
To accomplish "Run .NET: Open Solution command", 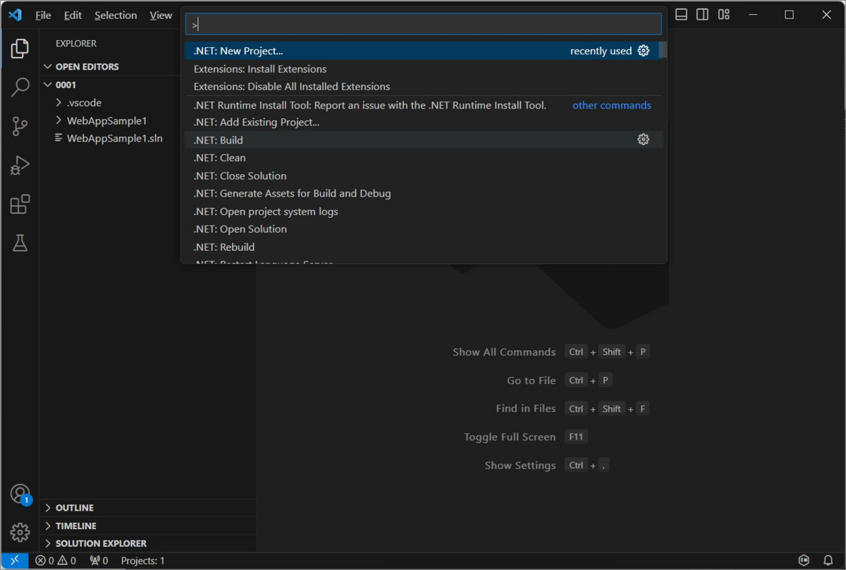I will (x=424, y=229).
